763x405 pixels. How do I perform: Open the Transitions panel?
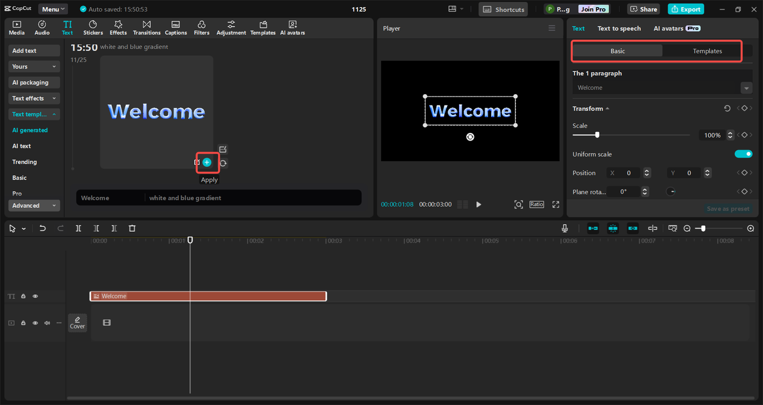pyautogui.click(x=147, y=27)
